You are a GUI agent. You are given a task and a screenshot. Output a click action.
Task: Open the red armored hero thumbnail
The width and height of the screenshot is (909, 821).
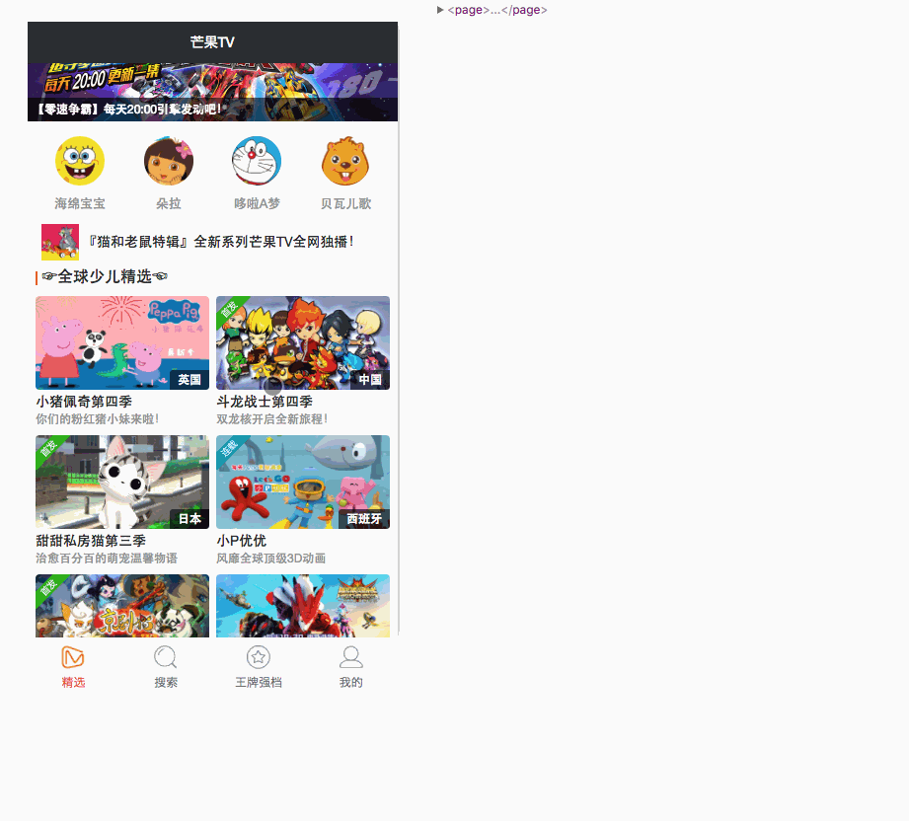coord(303,606)
